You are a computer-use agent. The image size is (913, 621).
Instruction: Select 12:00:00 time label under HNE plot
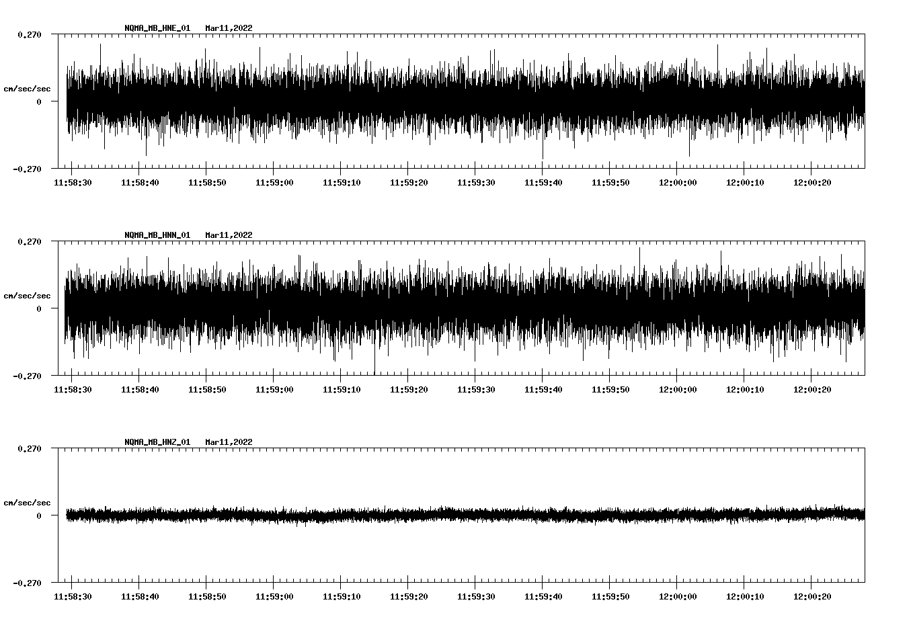678,183
